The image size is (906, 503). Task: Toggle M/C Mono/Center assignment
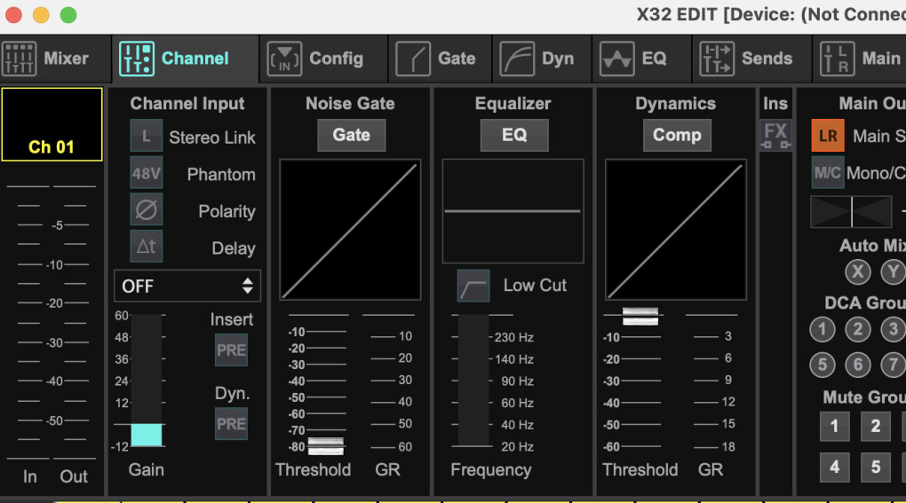point(828,172)
